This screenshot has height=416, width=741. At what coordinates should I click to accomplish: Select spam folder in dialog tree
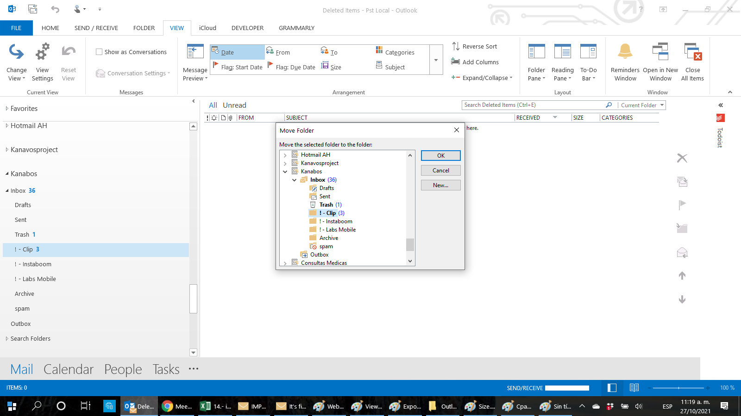pos(326,246)
